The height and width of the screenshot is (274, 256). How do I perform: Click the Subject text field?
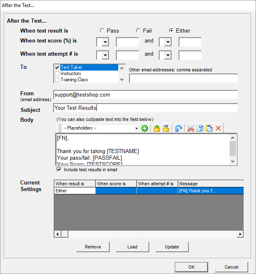[x=146, y=108]
